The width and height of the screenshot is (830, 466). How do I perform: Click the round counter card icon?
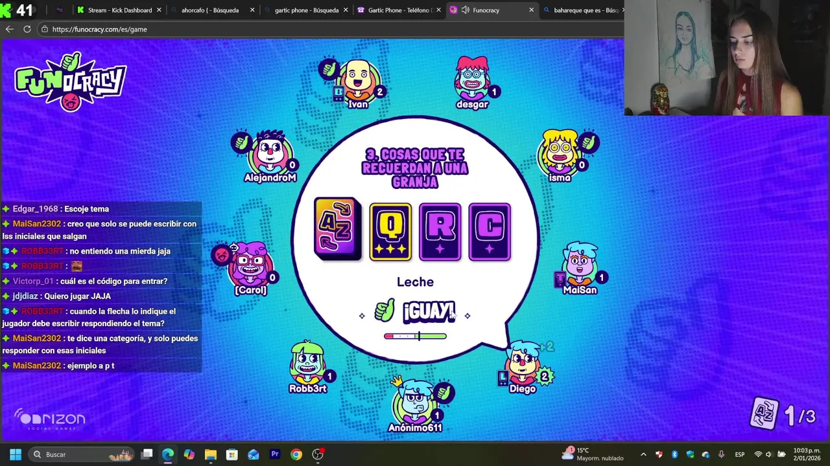pos(763,412)
